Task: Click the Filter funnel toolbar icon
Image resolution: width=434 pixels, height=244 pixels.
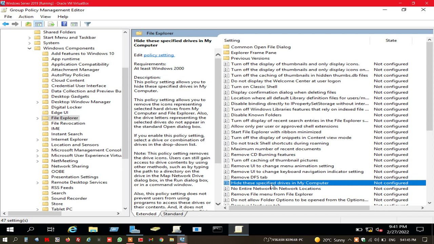Action: point(87,24)
